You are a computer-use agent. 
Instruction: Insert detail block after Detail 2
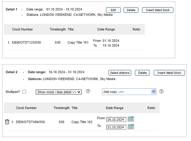pyautogui.click(x=169, y=73)
